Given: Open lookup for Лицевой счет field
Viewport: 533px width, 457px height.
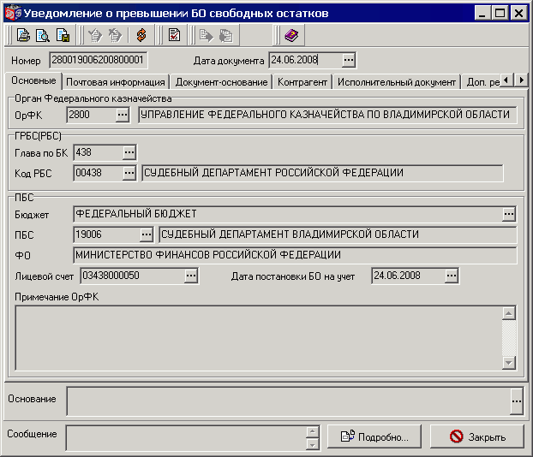Looking at the screenshot, I should tap(191, 276).
